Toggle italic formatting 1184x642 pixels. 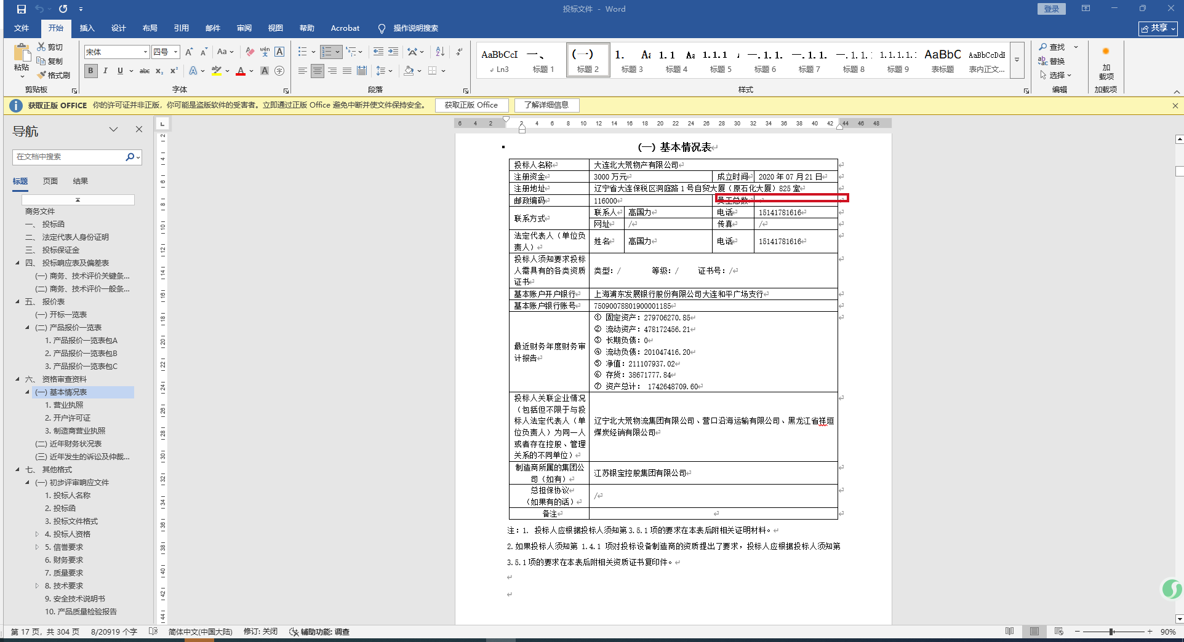(105, 71)
